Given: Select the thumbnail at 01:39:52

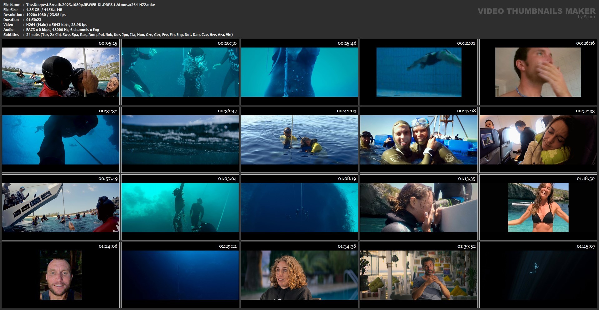Looking at the screenshot, I should click(x=419, y=275).
